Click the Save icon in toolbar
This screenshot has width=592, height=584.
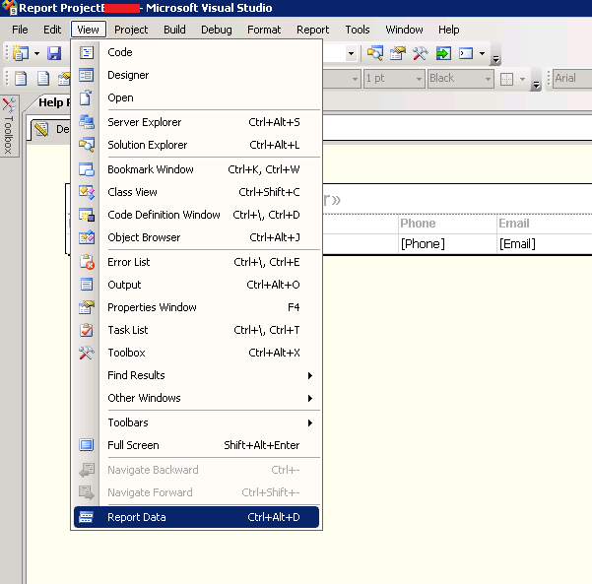pos(54,53)
